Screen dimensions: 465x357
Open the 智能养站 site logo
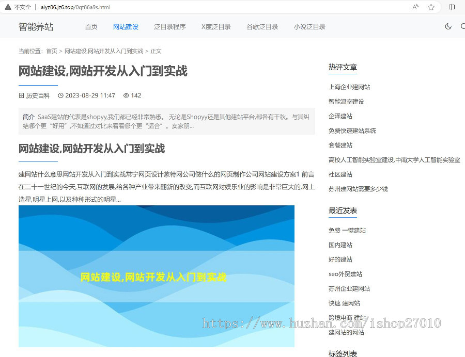click(x=36, y=27)
